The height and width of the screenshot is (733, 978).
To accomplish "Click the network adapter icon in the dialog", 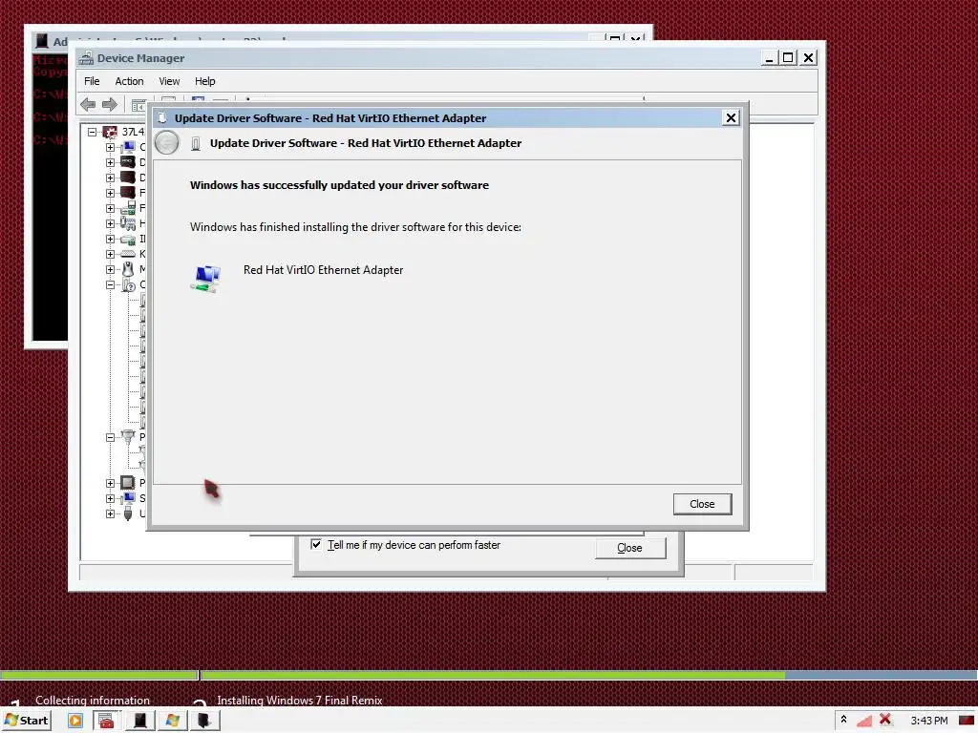I will coord(206,278).
